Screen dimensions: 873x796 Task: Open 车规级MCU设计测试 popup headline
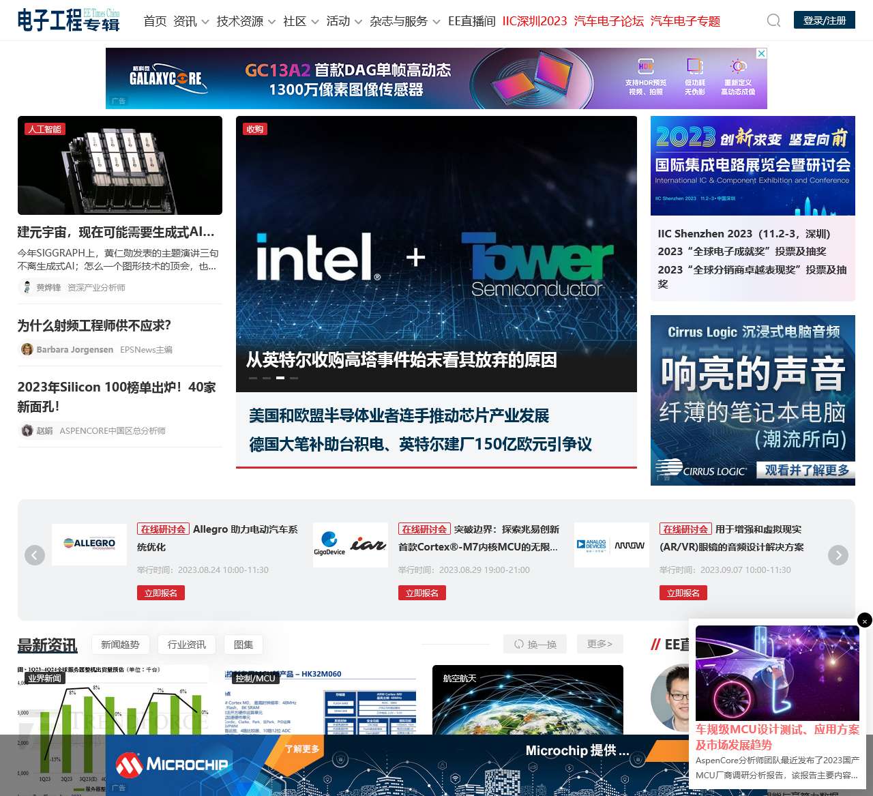pyautogui.click(x=778, y=737)
